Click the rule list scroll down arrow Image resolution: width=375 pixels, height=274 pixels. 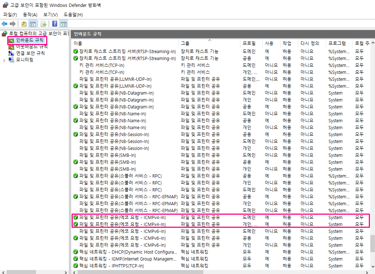(x=372, y=266)
